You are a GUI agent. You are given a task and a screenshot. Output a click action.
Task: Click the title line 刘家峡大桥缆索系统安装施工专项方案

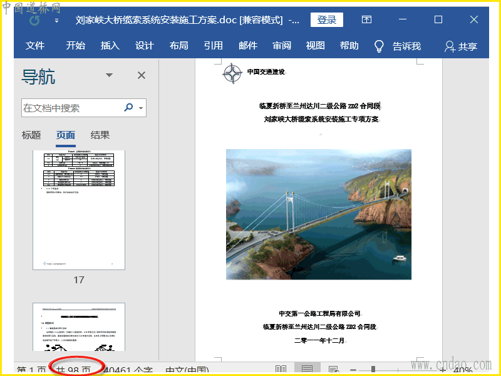click(321, 119)
